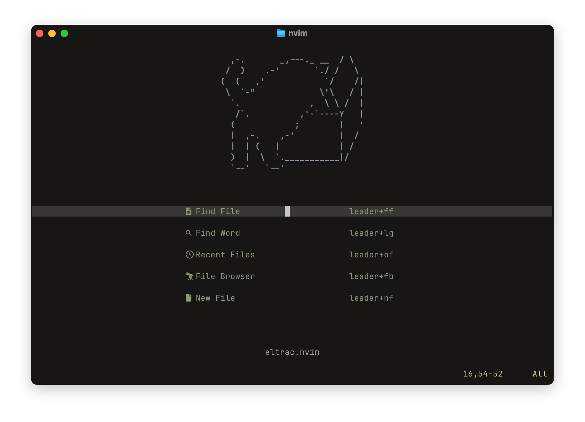Click the leader+ff shortcut label
The height and width of the screenshot is (422, 585).
click(x=371, y=211)
